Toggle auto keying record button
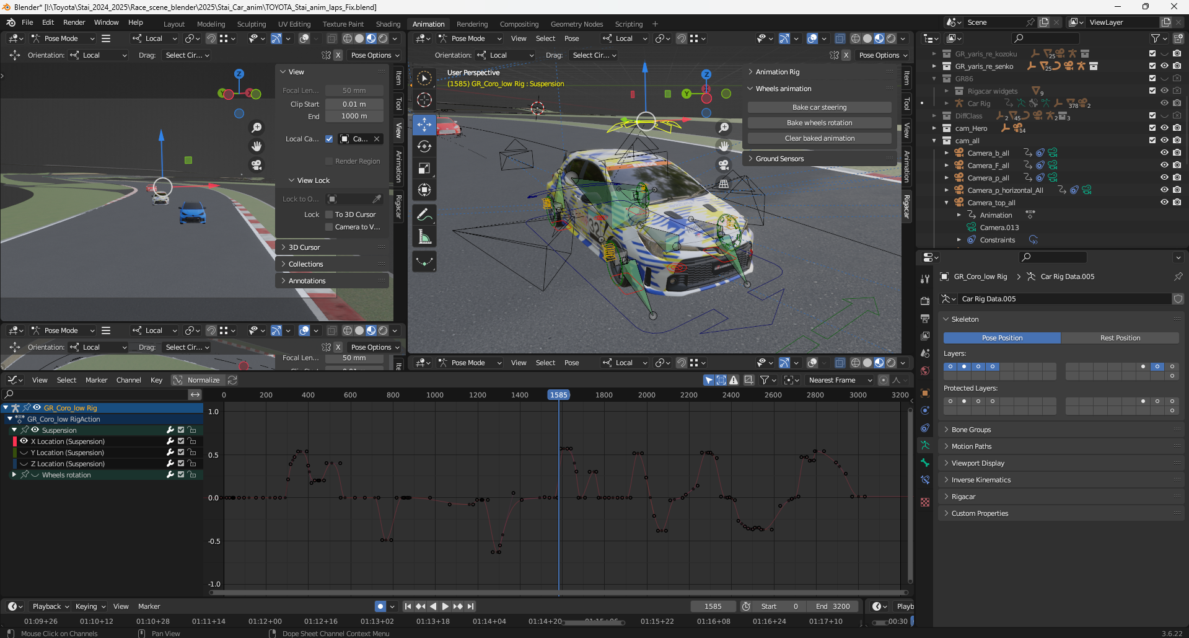Screen dimensions: 1189x638 click(x=380, y=606)
